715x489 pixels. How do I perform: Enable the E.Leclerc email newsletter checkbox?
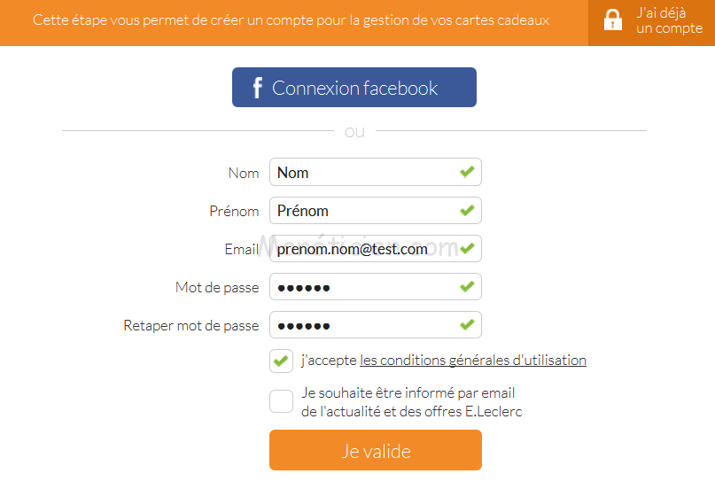[x=281, y=401]
